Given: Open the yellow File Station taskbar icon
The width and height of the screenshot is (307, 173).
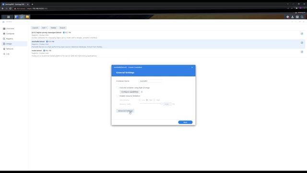Looking at the screenshot, I should coord(27,17).
